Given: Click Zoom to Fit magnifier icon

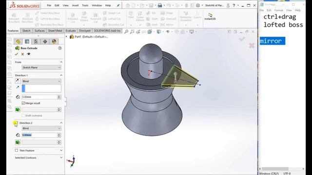Looking at the screenshot, I should [x=126, y=32].
